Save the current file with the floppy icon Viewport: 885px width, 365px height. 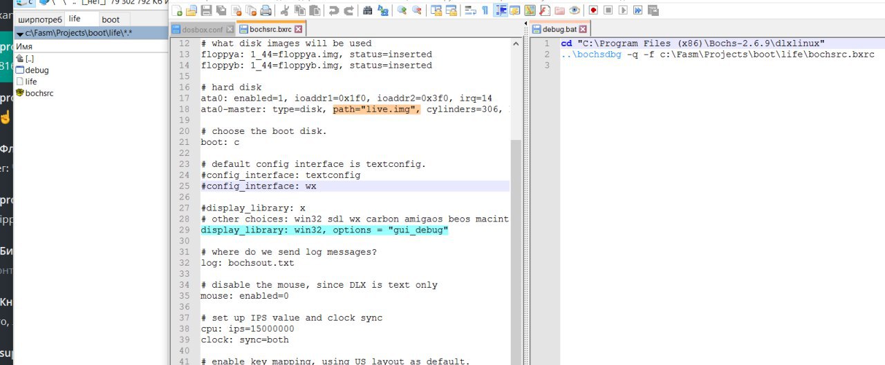(x=206, y=10)
